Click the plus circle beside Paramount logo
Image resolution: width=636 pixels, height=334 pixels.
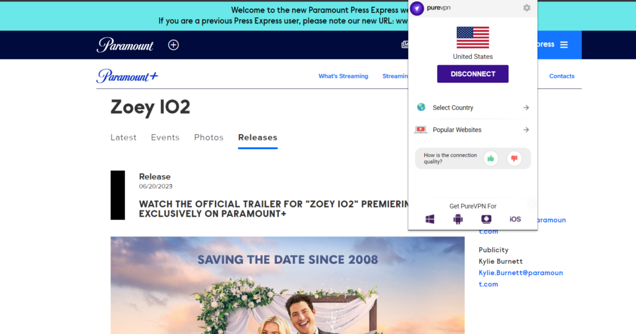click(x=173, y=45)
